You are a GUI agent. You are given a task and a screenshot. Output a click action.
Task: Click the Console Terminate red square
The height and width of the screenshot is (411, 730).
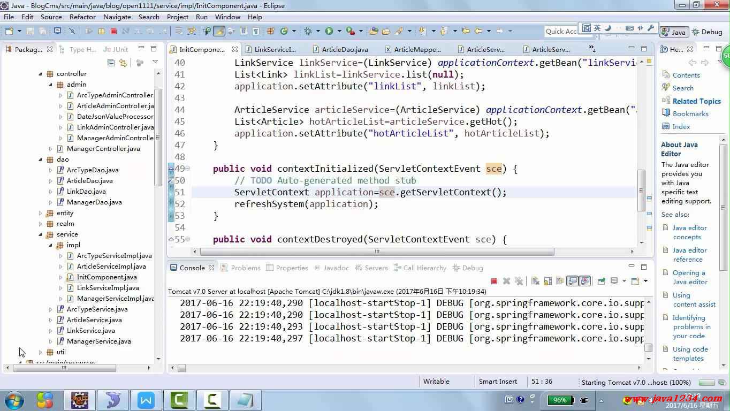click(494, 281)
